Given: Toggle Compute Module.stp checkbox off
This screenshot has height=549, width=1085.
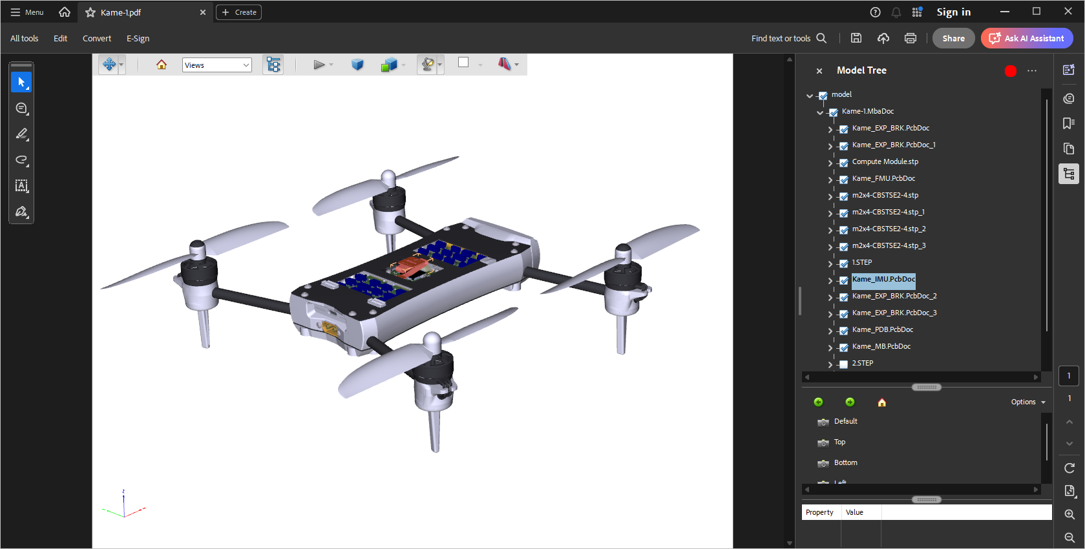Looking at the screenshot, I should tap(843, 163).
